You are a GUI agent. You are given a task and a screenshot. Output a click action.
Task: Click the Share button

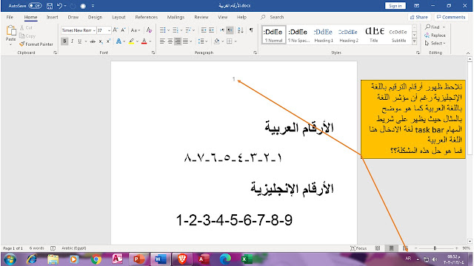pyautogui.click(x=419, y=17)
